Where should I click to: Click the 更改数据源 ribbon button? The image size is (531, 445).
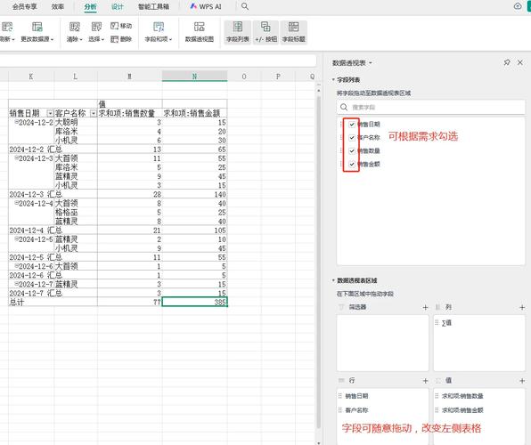[x=37, y=32]
